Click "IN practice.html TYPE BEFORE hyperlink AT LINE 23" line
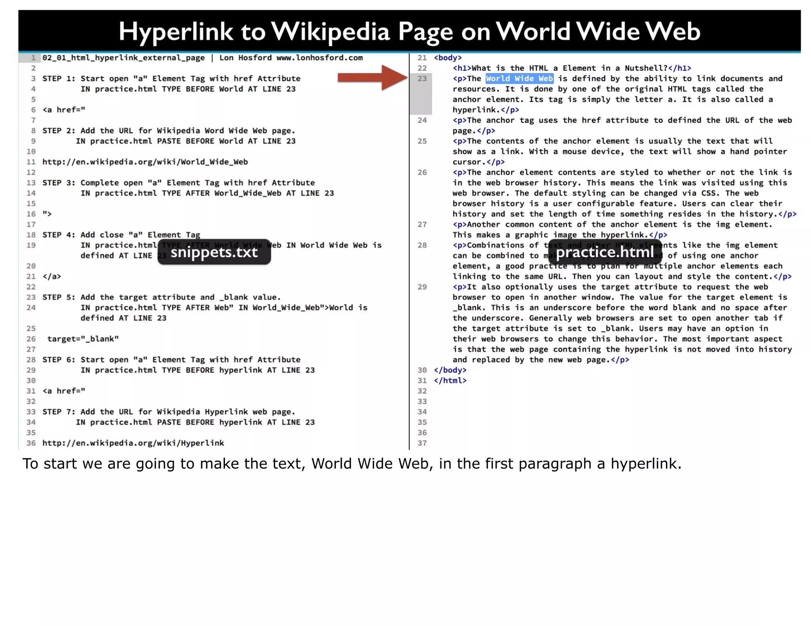Screen dimensions: 811x626 coord(198,370)
